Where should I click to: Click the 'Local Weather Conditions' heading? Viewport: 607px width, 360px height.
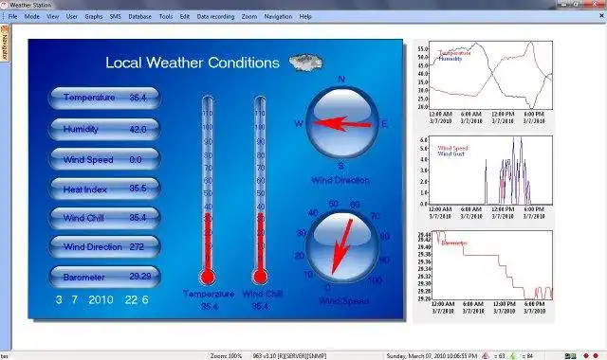[193, 63]
